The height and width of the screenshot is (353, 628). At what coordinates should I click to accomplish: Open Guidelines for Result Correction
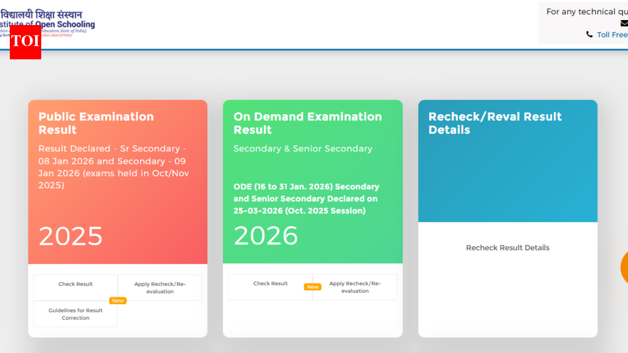[x=75, y=314]
